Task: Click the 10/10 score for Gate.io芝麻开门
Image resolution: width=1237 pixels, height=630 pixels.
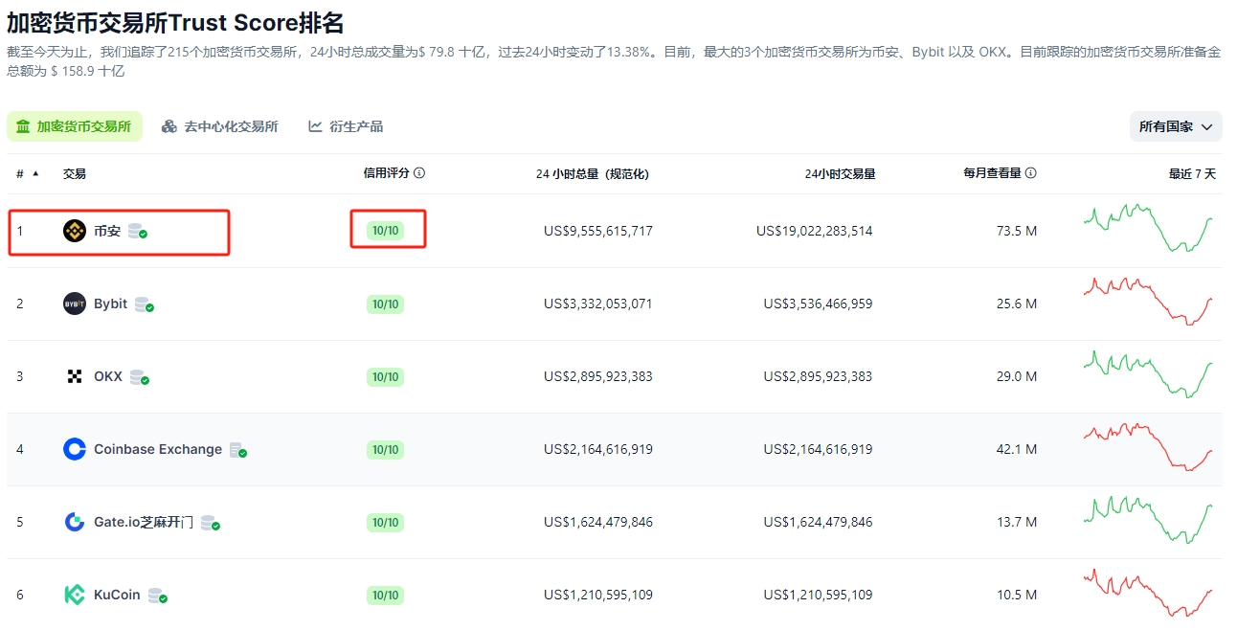Action: [386, 522]
